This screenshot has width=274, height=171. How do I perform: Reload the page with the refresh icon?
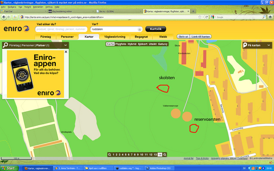(206, 17)
